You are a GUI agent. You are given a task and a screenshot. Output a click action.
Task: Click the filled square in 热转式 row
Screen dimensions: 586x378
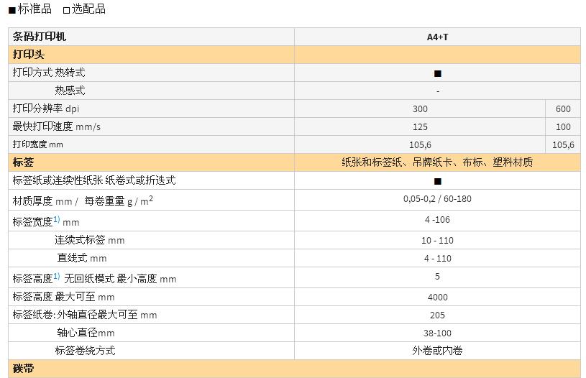click(438, 73)
